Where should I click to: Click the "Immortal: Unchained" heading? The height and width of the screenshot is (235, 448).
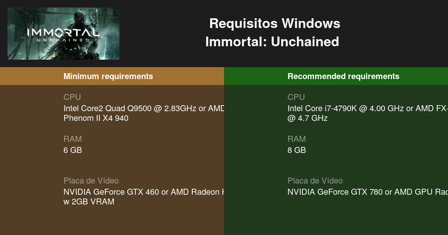point(272,41)
